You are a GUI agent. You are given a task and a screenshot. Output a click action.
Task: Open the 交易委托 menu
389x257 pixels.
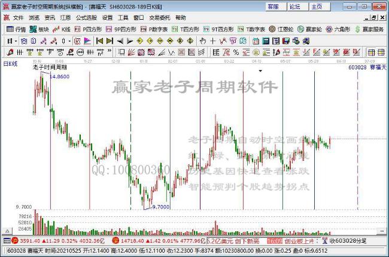[160, 17]
